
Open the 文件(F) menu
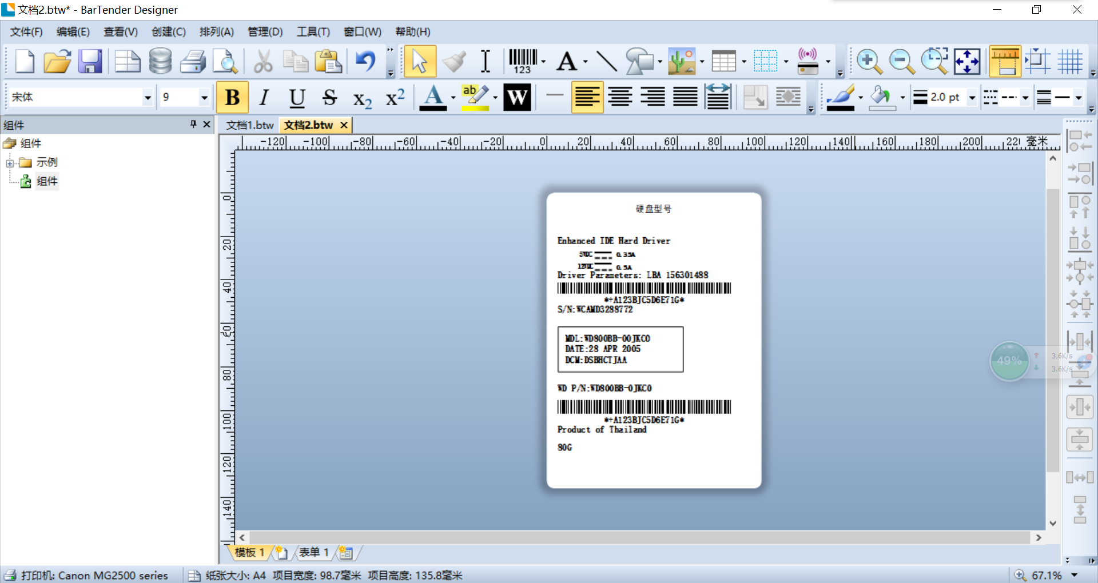[x=26, y=31]
